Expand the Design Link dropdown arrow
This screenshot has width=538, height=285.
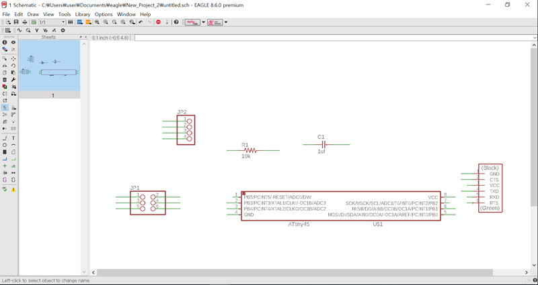coord(204,22)
